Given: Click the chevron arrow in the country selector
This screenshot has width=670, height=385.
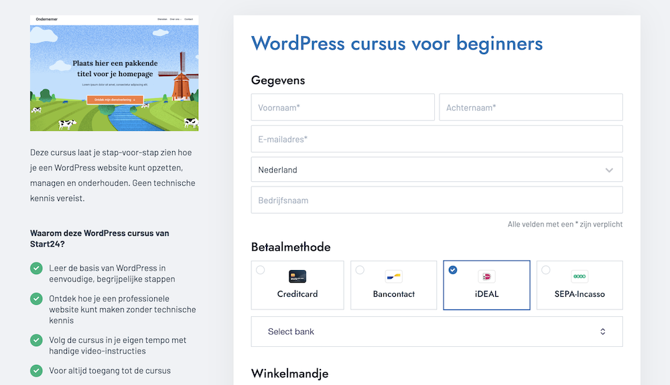Looking at the screenshot, I should pyautogui.click(x=609, y=170).
